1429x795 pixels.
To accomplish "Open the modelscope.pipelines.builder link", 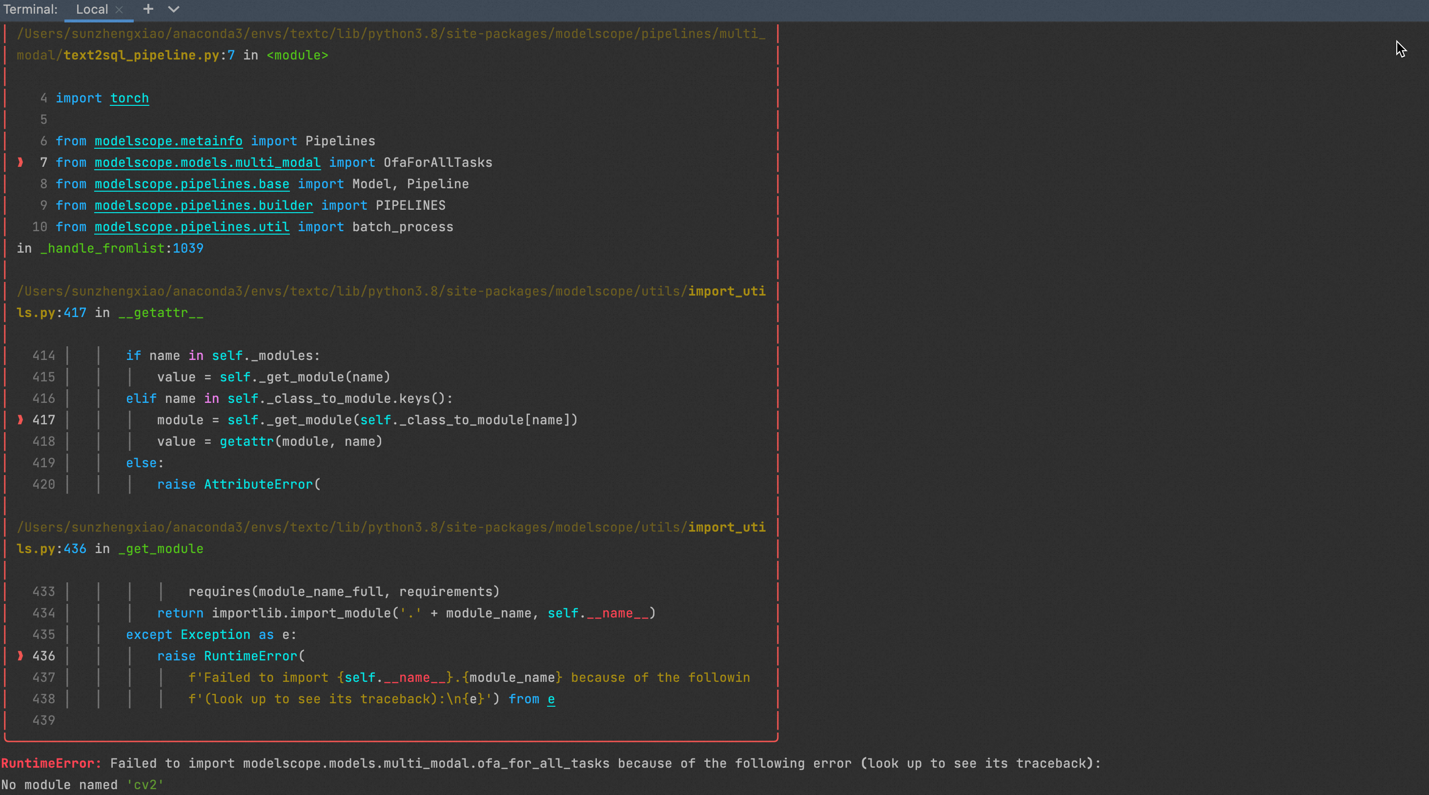I will [x=203, y=205].
